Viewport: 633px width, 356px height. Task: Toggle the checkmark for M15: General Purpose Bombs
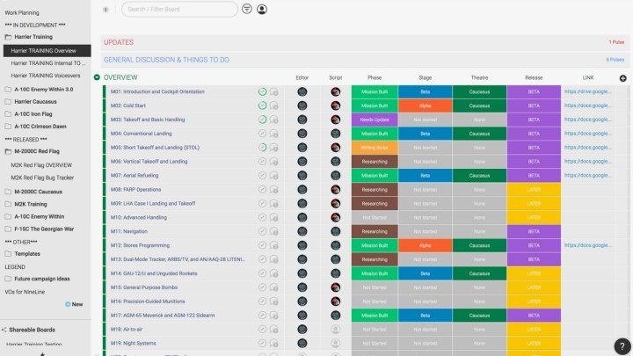(x=263, y=287)
